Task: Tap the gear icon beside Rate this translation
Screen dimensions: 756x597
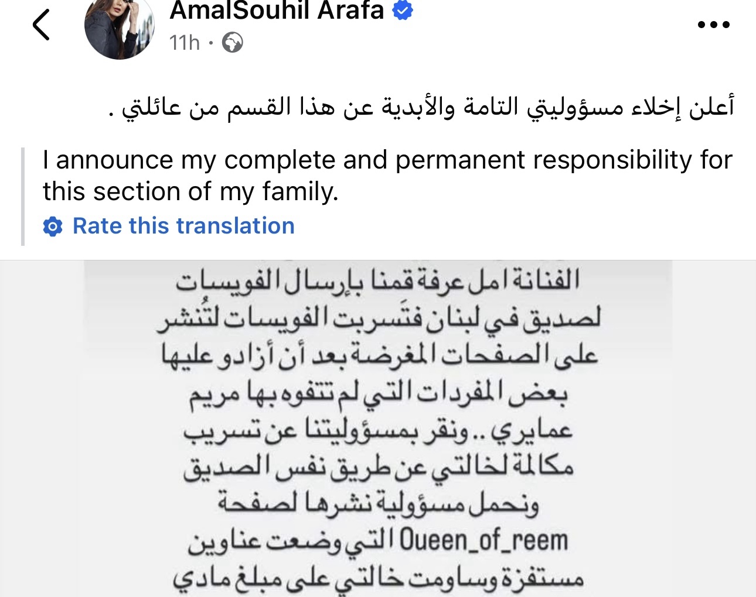Action: pos(53,227)
